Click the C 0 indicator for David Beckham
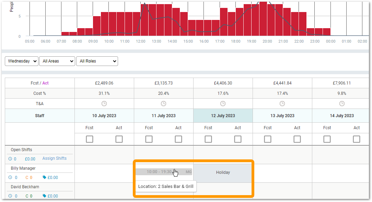This screenshot has width=372, height=202. pos(29,195)
